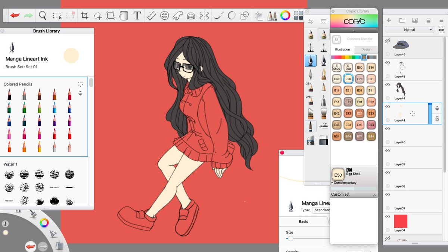Open the Brush Palette toolbar icon
This screenshot has width=448, height=252.
(x=271, y=16)
